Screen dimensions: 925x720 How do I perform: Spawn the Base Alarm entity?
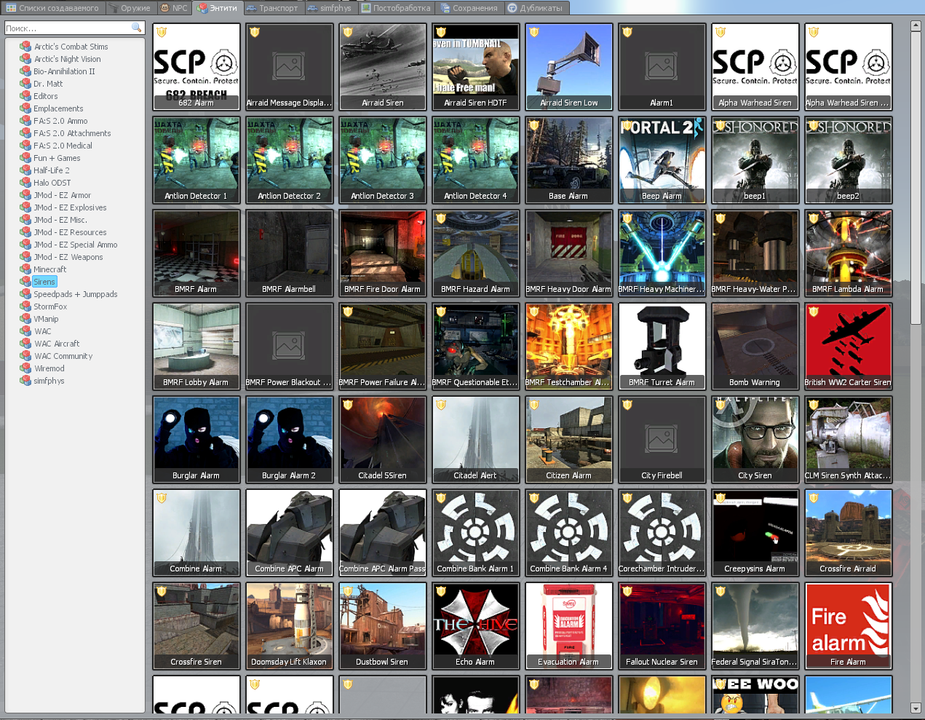[x=569, y=160]
